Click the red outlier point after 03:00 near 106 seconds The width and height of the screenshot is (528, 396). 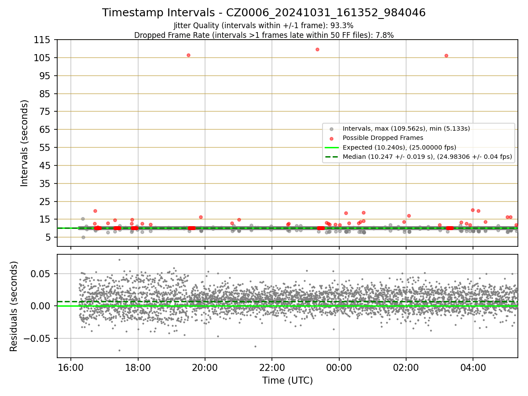tap(446, 55)
